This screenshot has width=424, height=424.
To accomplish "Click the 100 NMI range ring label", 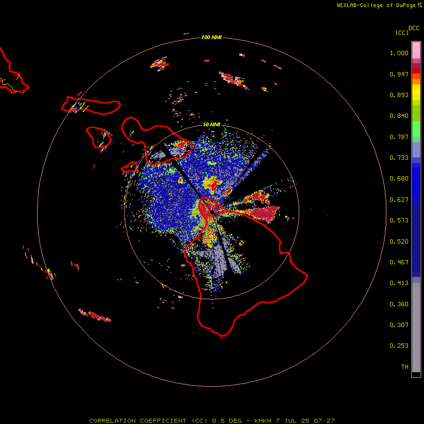I will coord(212,37).
